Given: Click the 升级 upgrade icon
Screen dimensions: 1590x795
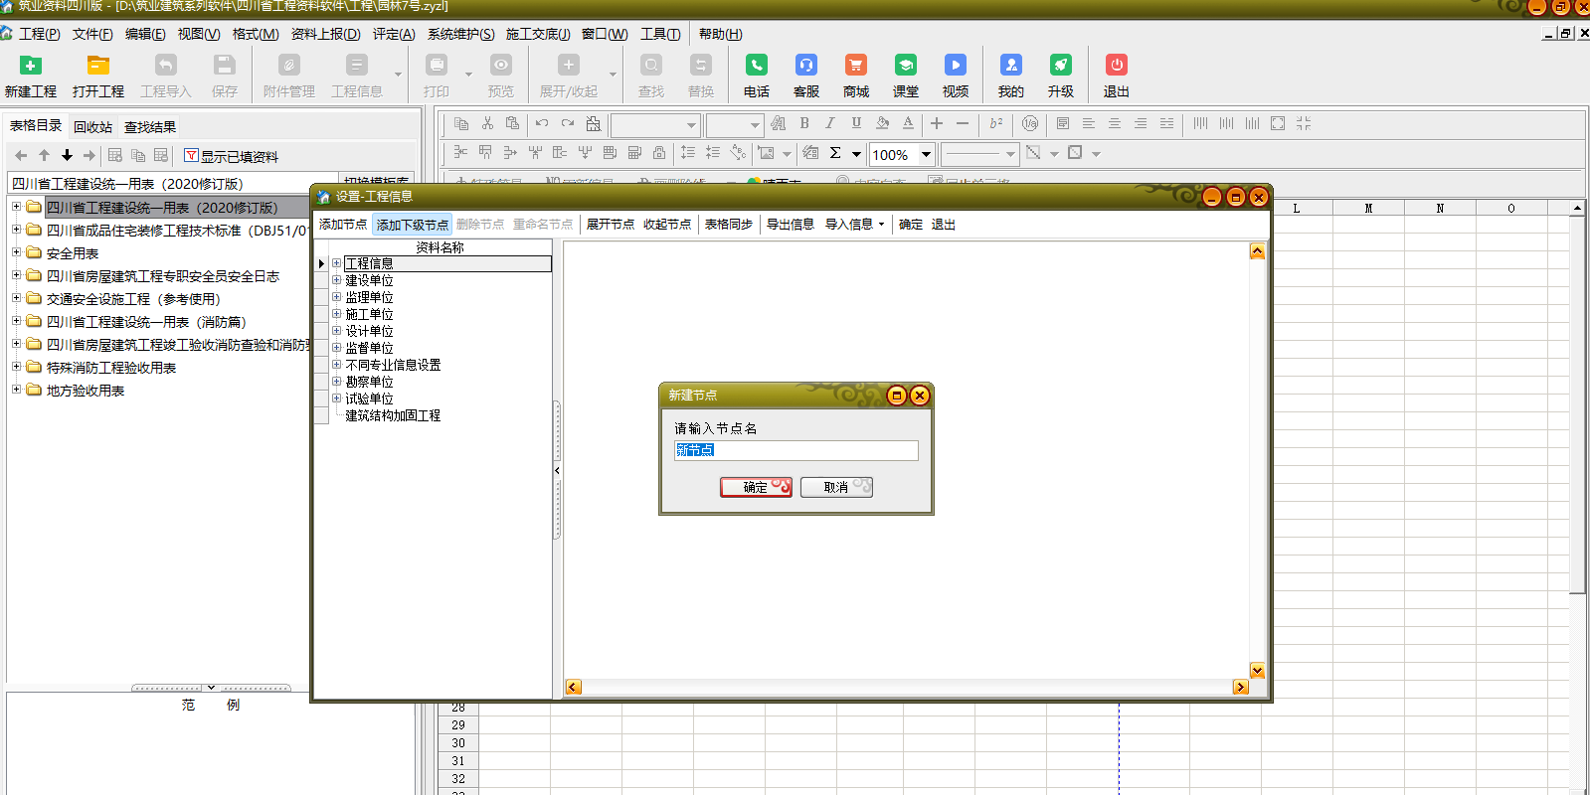Looking at the screenshot, I should [1060, 66].
